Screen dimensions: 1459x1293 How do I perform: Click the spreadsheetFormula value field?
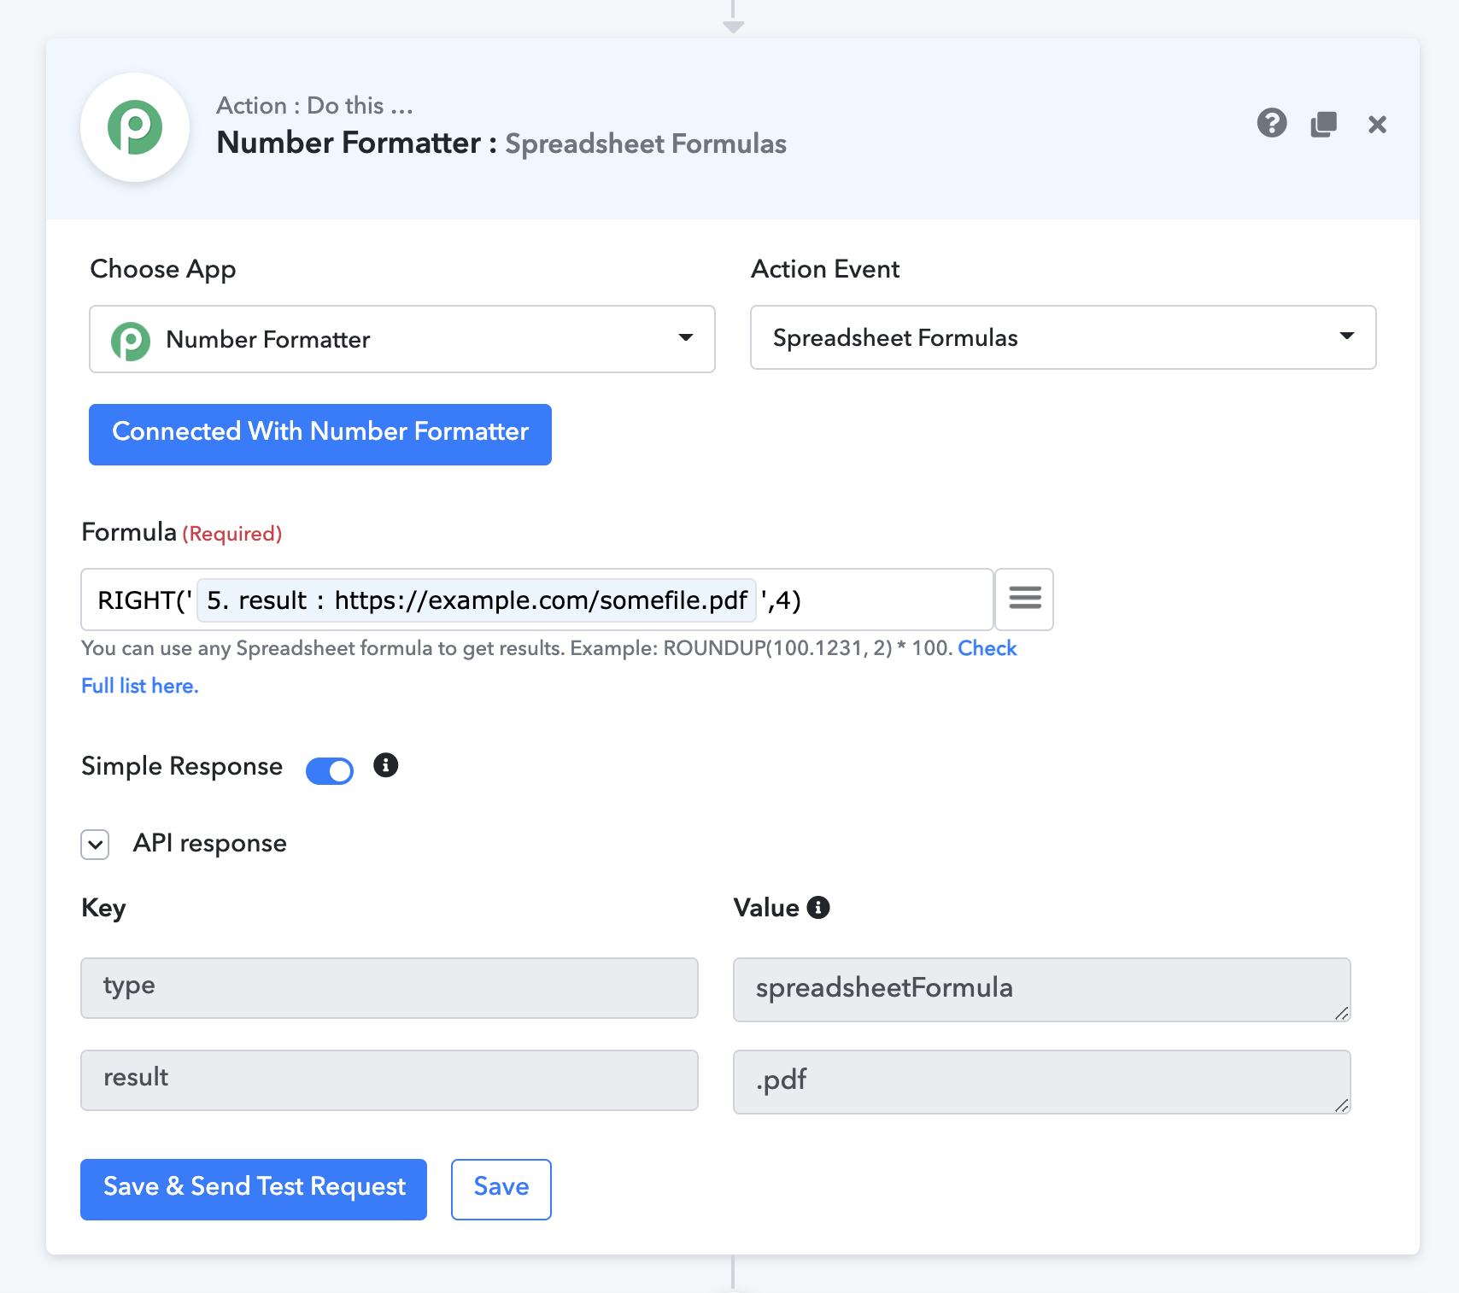(x=1040, y=989)
